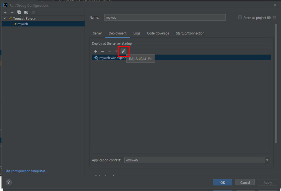Click the Application context text field

194,160
